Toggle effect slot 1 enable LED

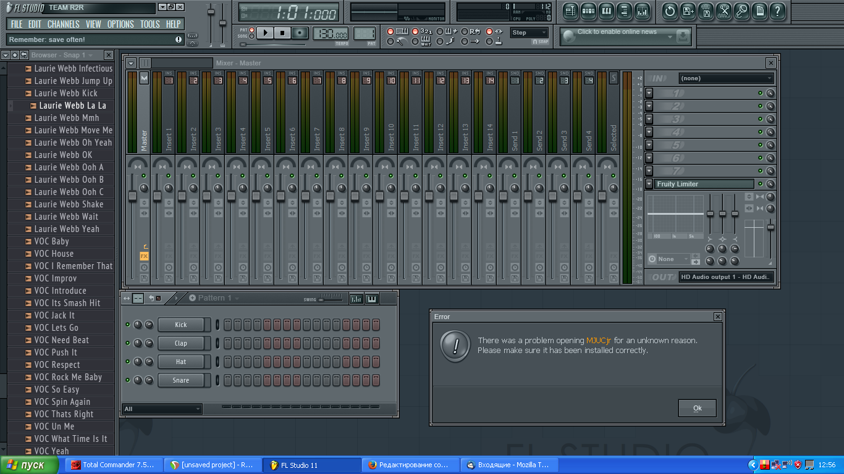pos(761,93)
